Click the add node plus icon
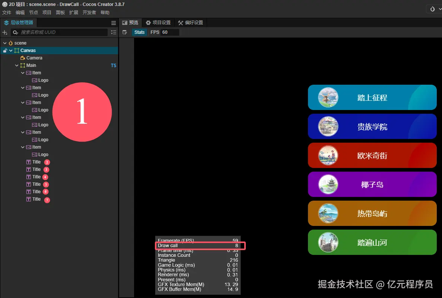Viewport: 442px width, 298px height. 5,33
